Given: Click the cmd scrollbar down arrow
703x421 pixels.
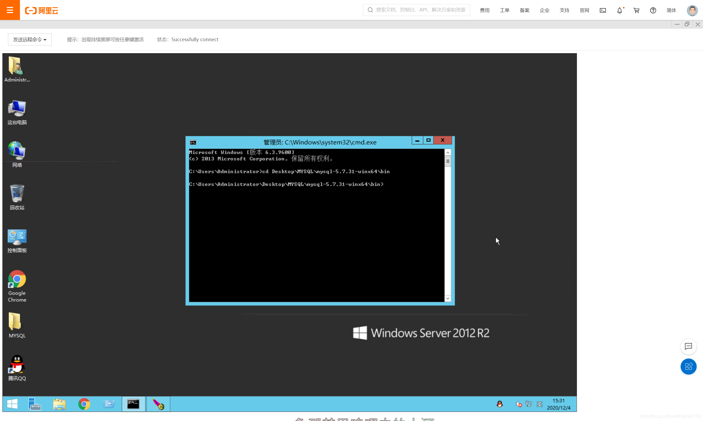Looking at the screenshot, I should tap(447, 298).
